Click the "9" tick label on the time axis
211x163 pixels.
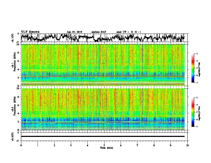(x=171, y=145)
